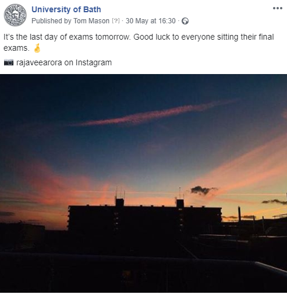287x298 pixels.
Task: Click the crossed fingers emoji
Action: [37, 48]
